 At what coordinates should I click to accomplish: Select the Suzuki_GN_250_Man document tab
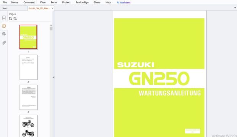(x=39, y=8)
